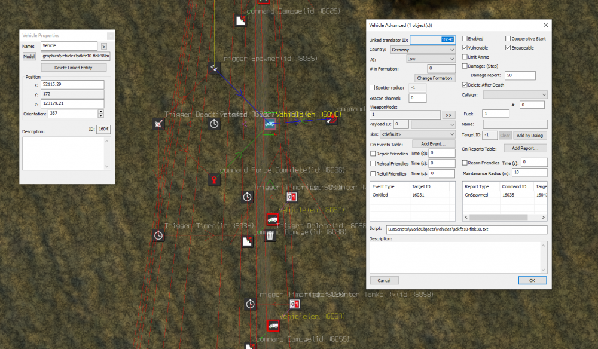Click the Z position field
Viewport: 598px width, 349px height.
pos(72,103)
